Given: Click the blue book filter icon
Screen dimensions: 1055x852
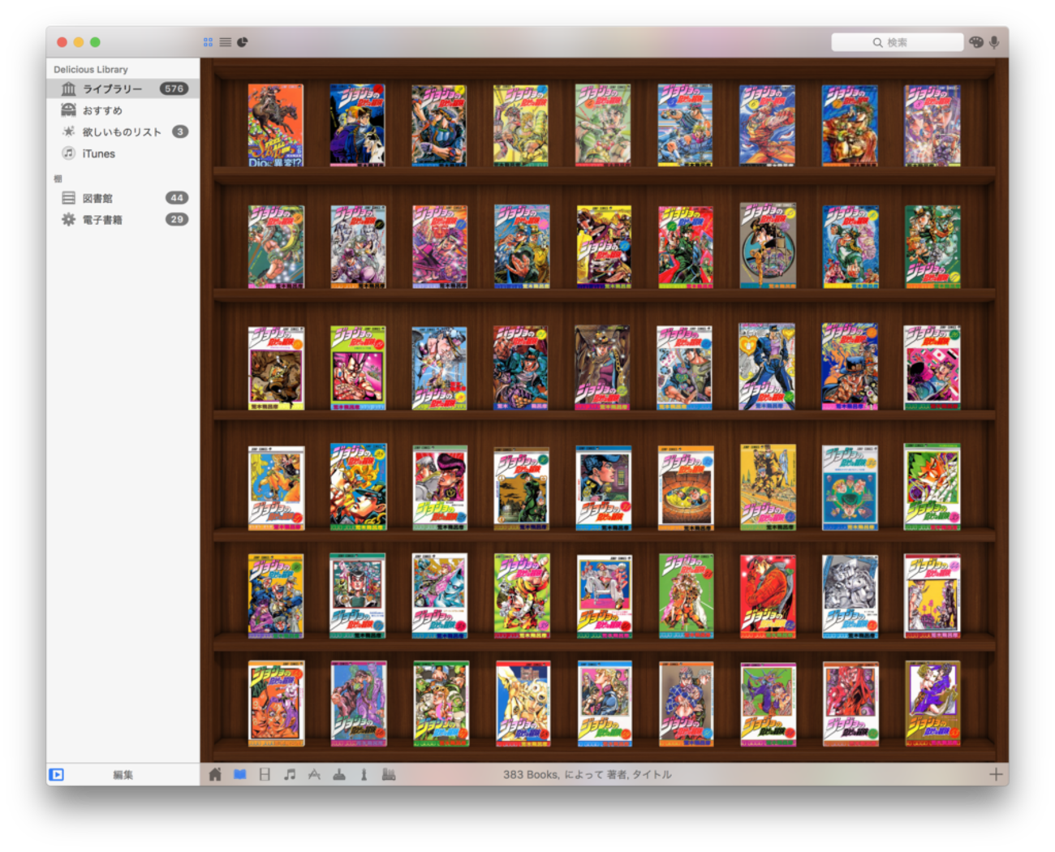Looking at the screenshot, I should tap(240, 775).
